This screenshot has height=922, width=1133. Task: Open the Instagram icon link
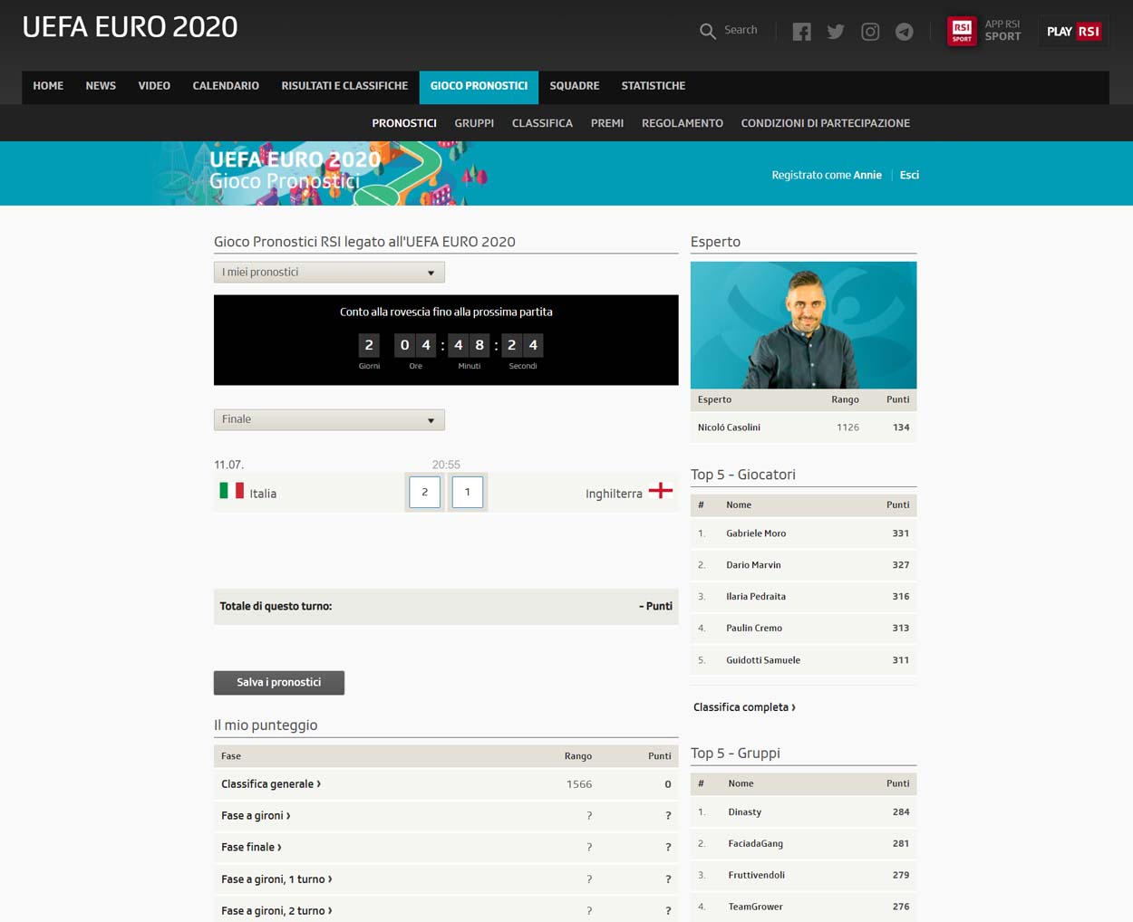pos(870,32)
